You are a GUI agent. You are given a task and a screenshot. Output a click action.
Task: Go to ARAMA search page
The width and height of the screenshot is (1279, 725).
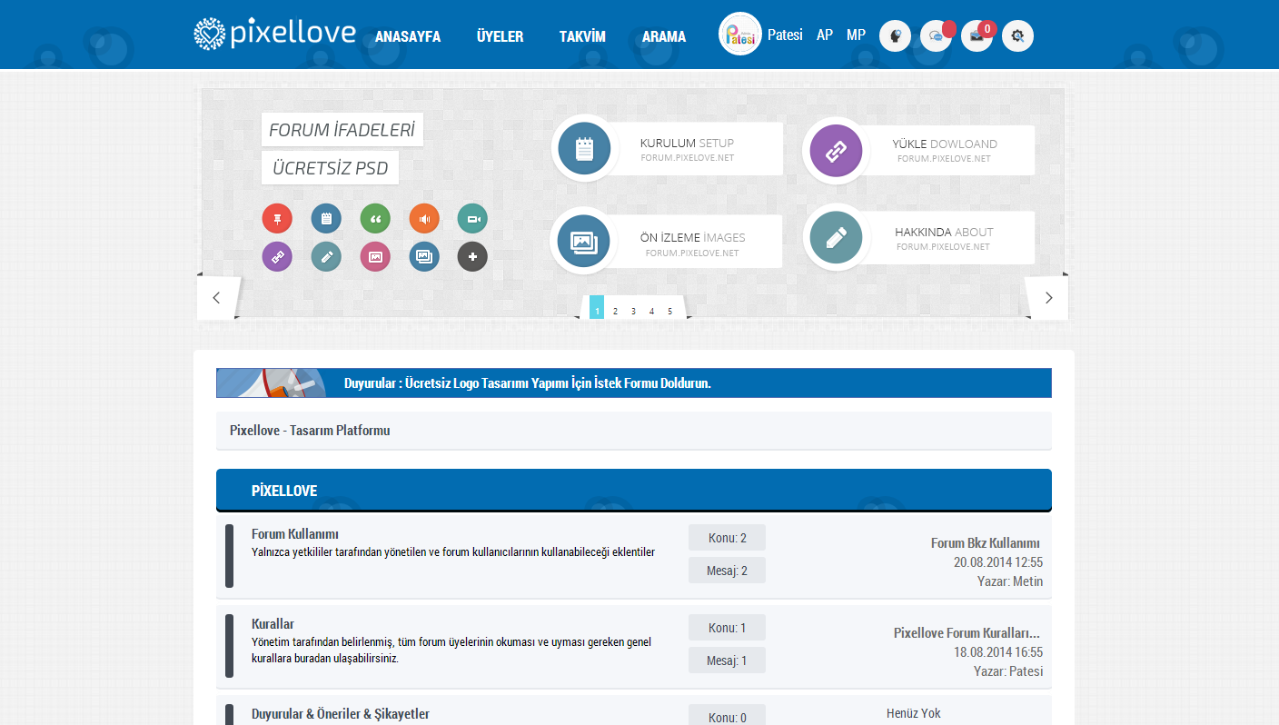point(664,37)
